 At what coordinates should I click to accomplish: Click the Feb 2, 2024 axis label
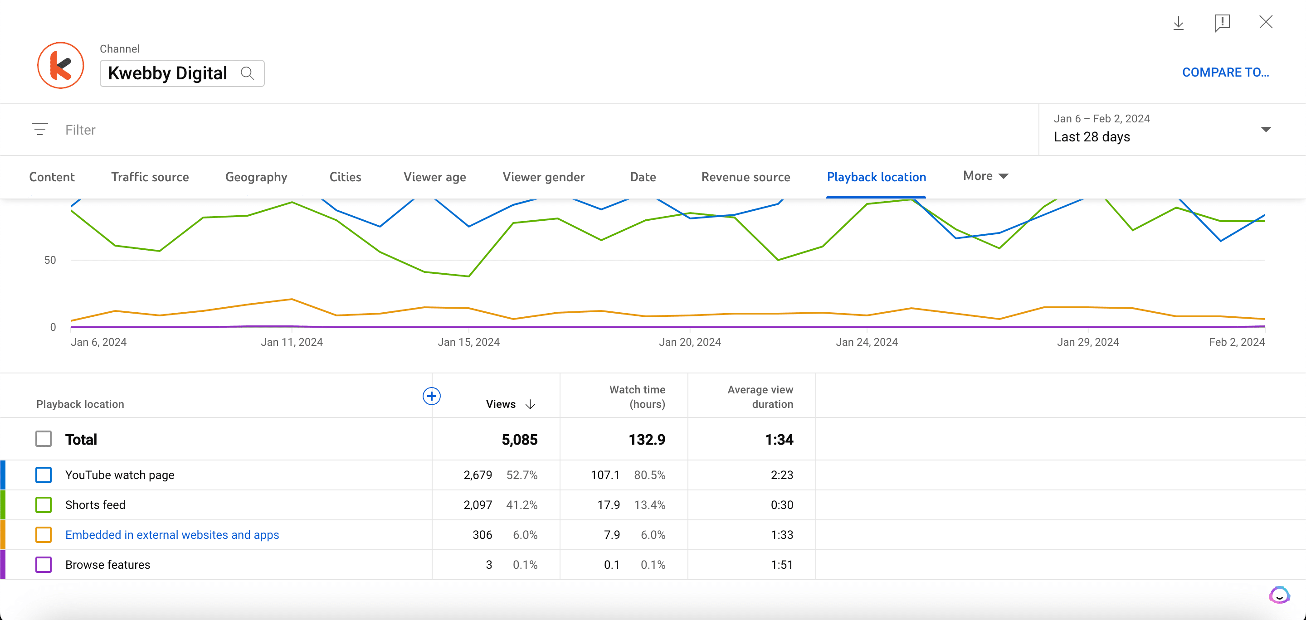click(x=1237, y=343)
